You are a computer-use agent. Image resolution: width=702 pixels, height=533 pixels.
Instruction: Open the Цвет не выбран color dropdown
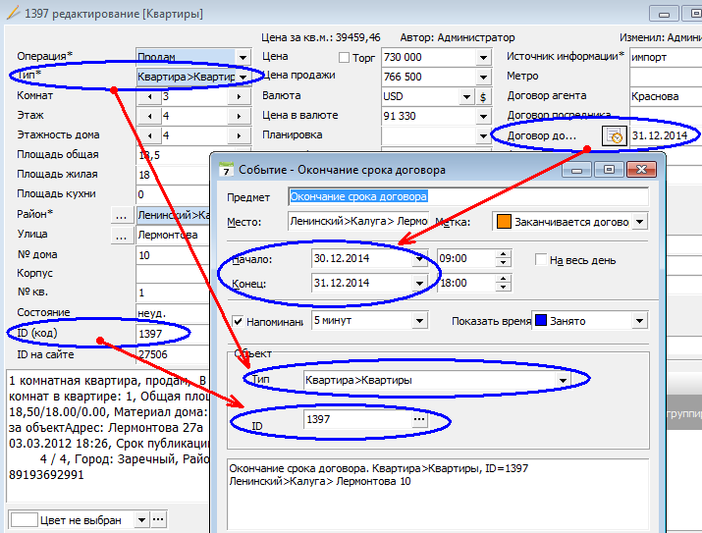[141, 519]
